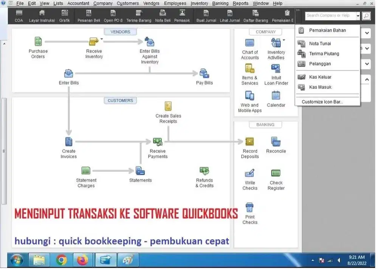The width and height of the screenshot is (378, 269).
Task: Click the Buat Jurnal toolbar button
Action: tap(206, 16)
